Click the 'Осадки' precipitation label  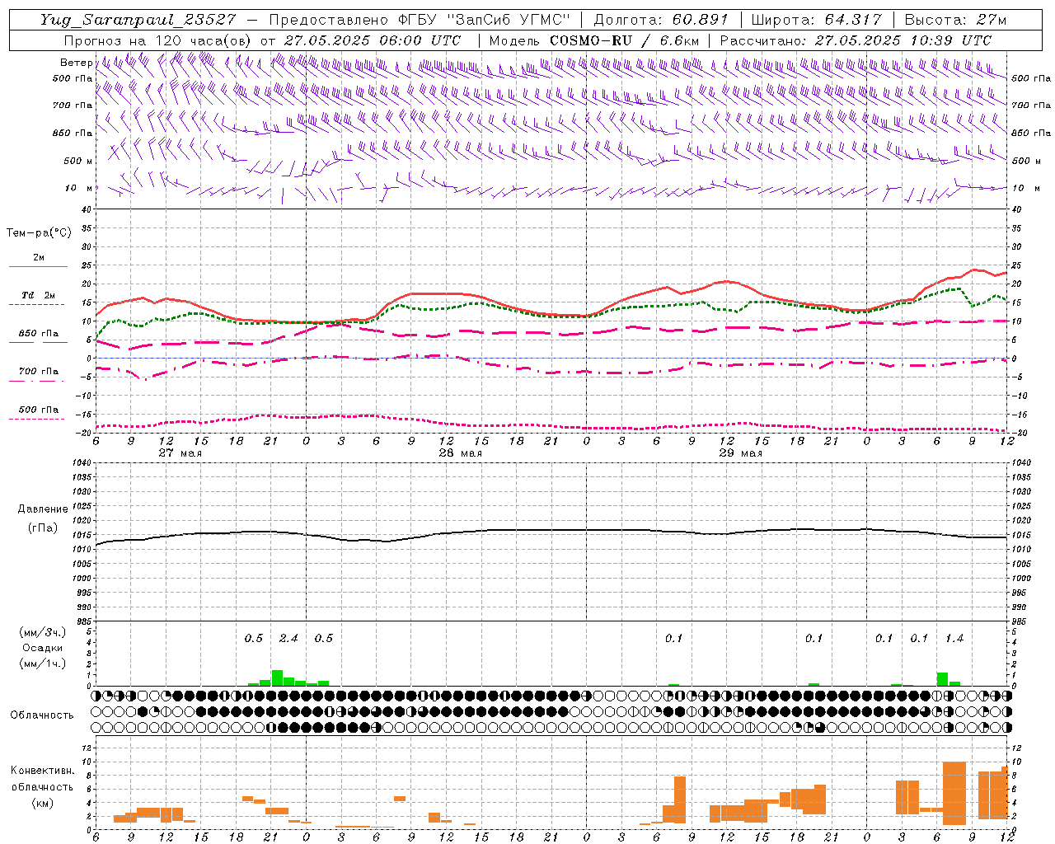(42, 648)
